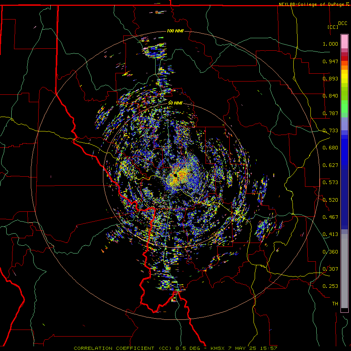Viewport: 351px width, 351px height.
Task: Click the 0.5 DEG elevation text
Action: point(188,348)
